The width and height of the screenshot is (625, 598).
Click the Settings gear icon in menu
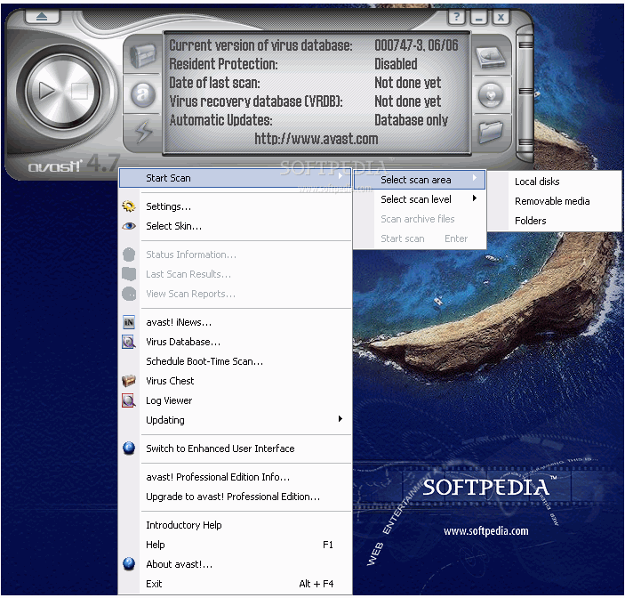pyautogui.click(x=129, y=206)
